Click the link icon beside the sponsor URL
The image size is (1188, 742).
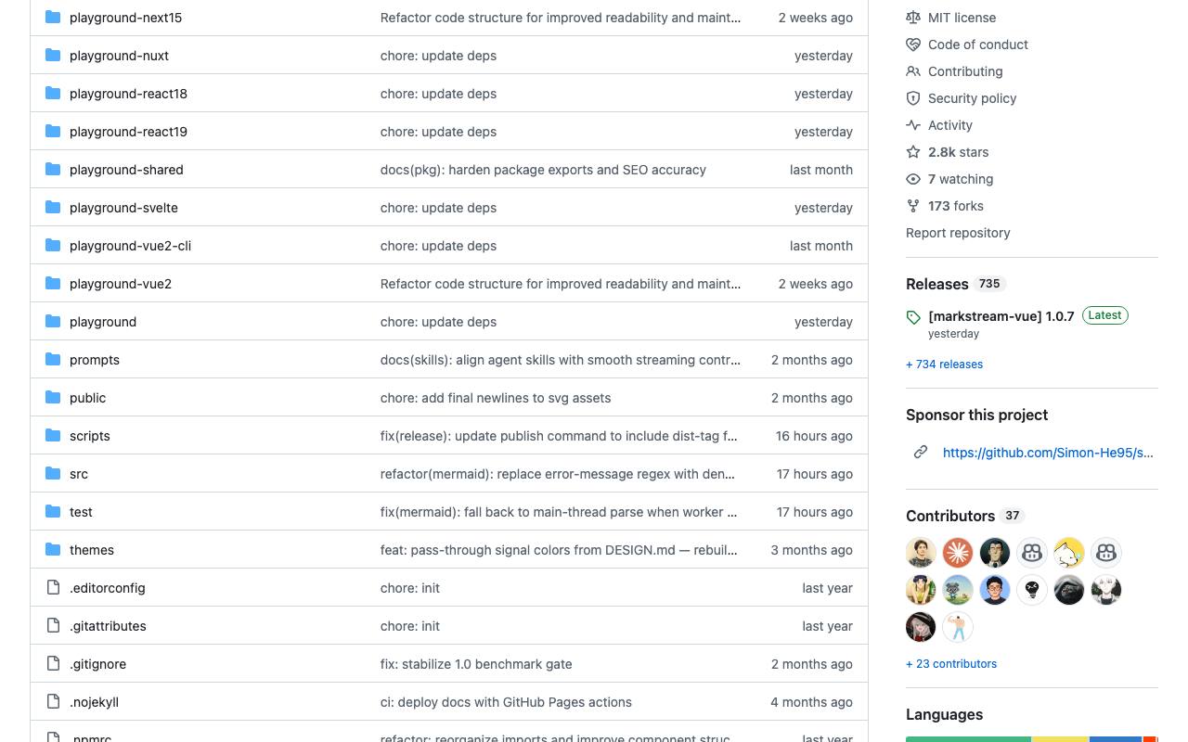(x=921, y=453)
